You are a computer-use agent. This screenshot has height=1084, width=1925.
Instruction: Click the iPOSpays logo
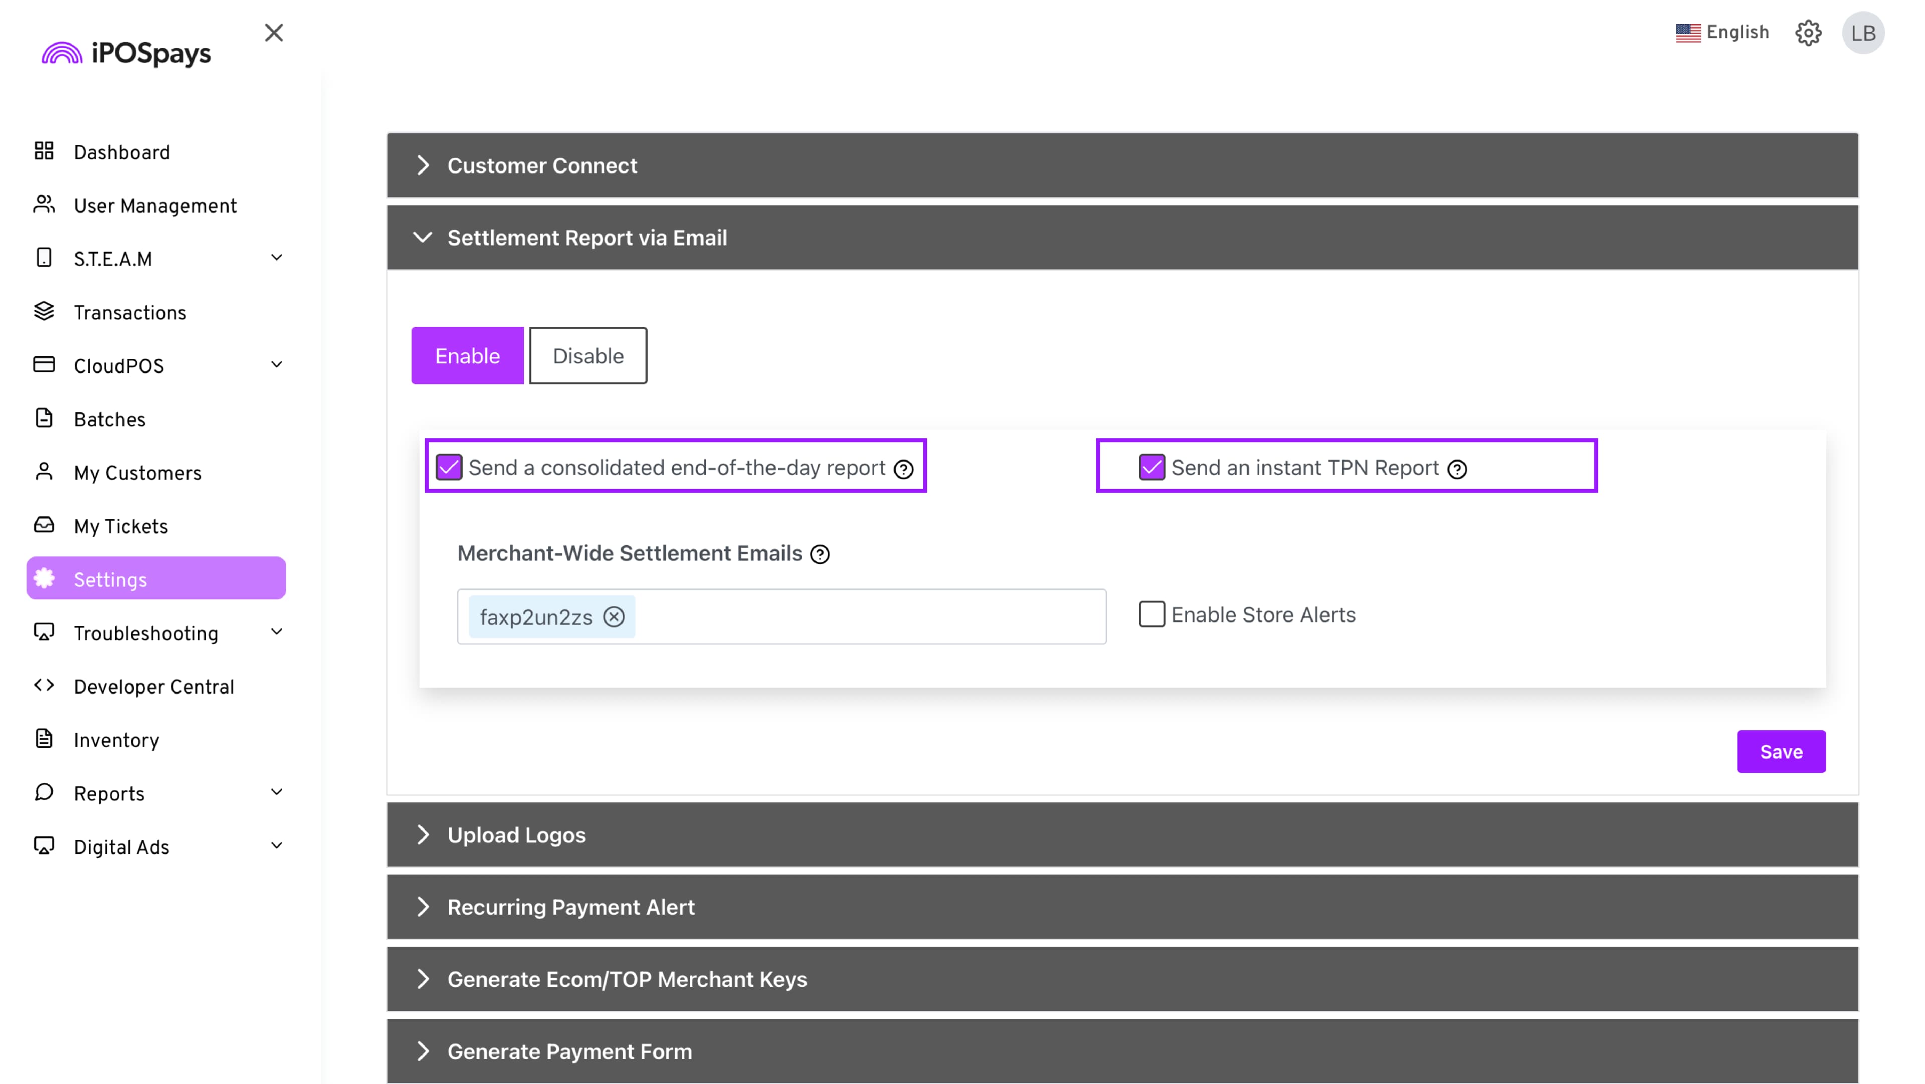[127, 53]
